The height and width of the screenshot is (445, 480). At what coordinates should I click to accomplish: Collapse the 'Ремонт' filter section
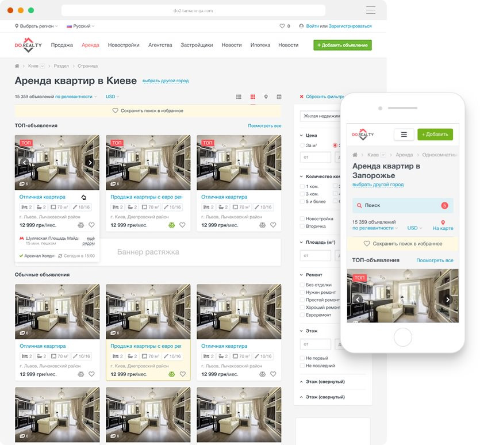pyautogui.click(x=311, y=275)
